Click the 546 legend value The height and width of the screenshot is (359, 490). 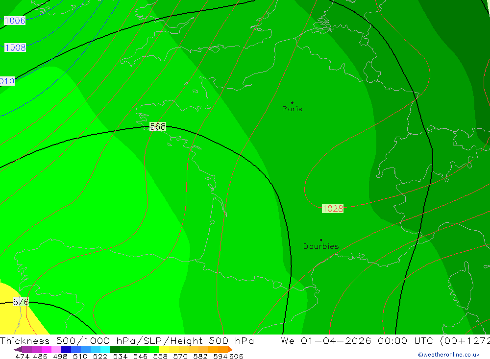[140, 357]
